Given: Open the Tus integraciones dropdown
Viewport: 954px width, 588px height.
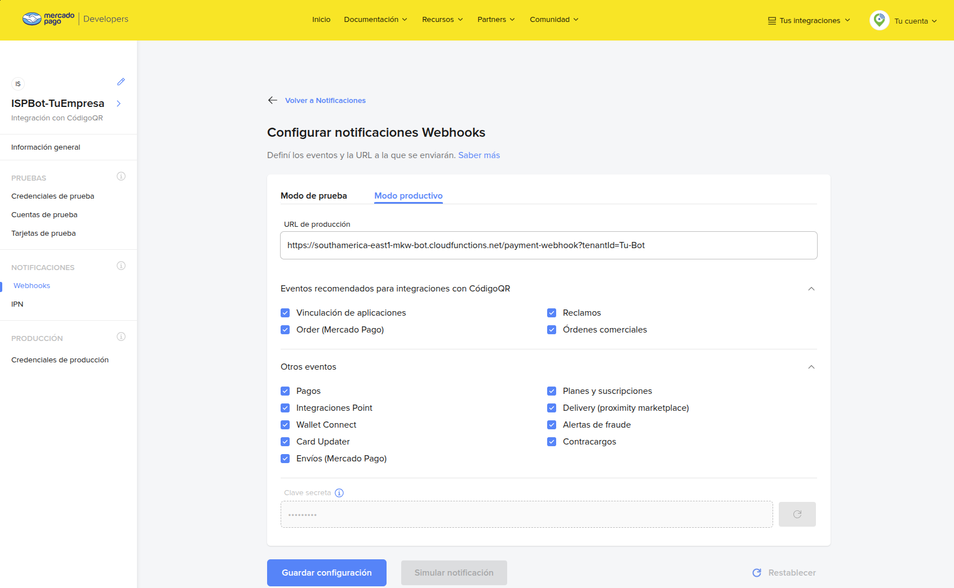Looking at the screenshot, I should (809, 21).
